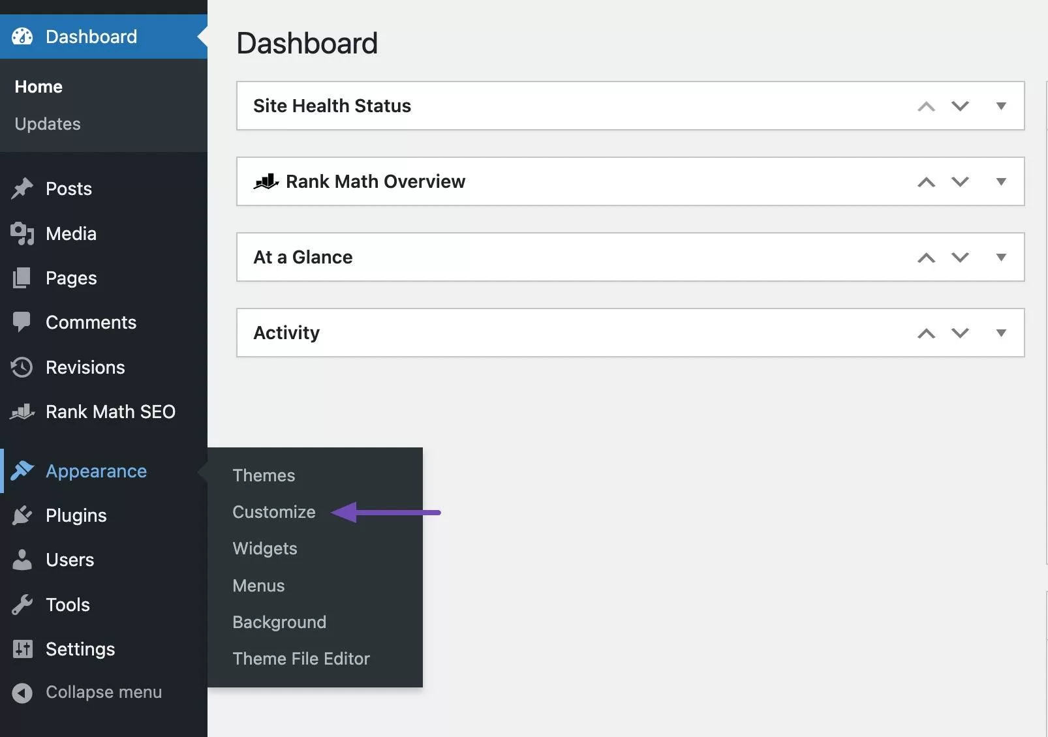Move Activity panel up

[926, 333]
